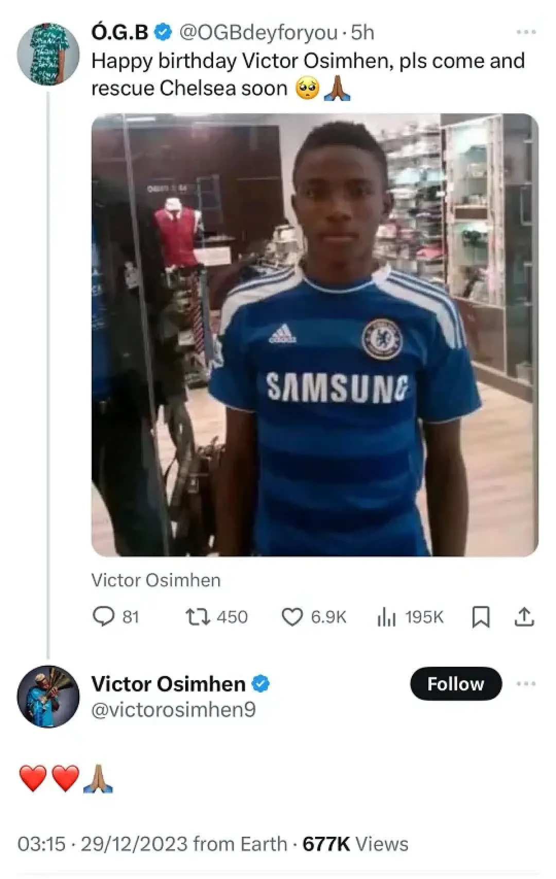Open the O.G.B profile avatar
The image size is (556, 879).
coord(48,54)
